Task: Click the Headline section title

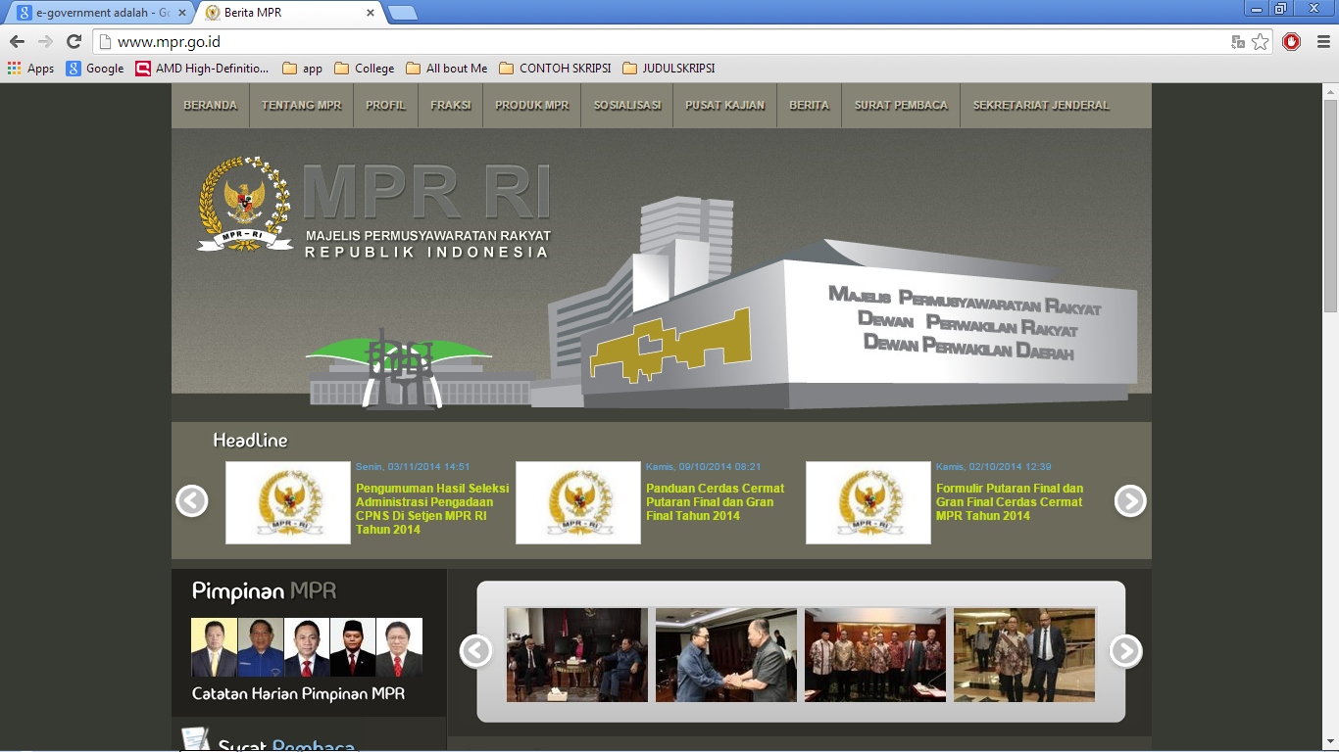Action: point(250,441)
